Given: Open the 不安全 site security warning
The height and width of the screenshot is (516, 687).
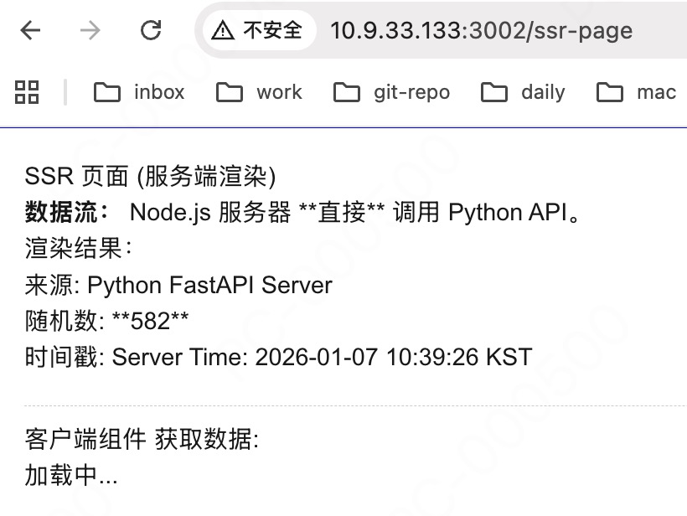Looking at the screenshot, I should click(257, 31).
